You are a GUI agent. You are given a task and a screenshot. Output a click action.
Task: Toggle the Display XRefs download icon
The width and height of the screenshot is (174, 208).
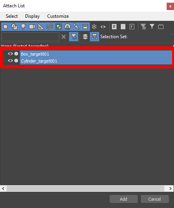68,27
